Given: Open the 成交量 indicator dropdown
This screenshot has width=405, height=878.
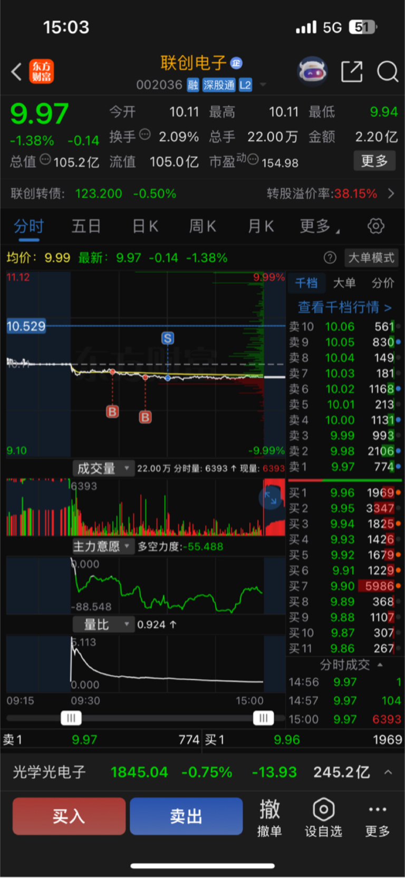Looking at the screenshot, I should (103, 468).
